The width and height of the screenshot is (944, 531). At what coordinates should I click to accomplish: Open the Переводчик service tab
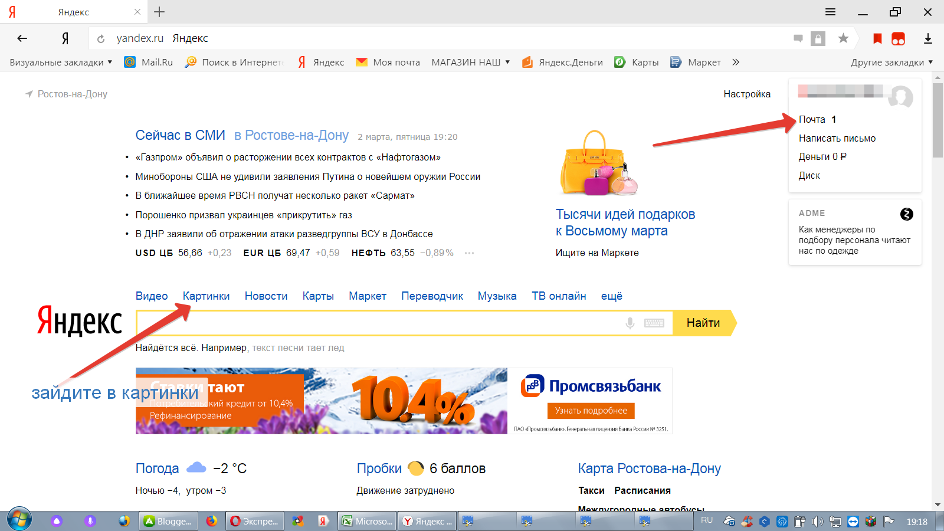tap(432, 296)
